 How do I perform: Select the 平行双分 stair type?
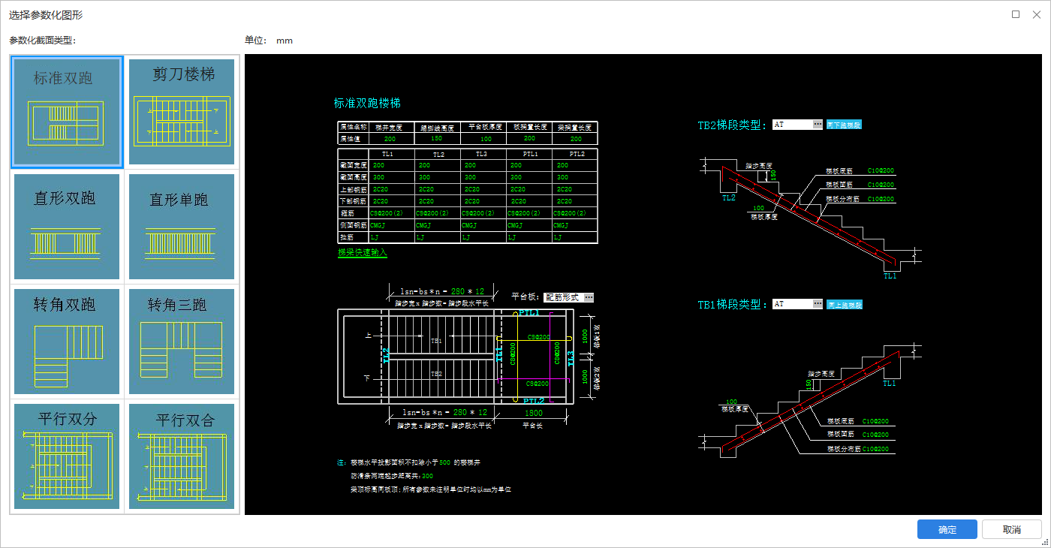(x=66, y=456)
